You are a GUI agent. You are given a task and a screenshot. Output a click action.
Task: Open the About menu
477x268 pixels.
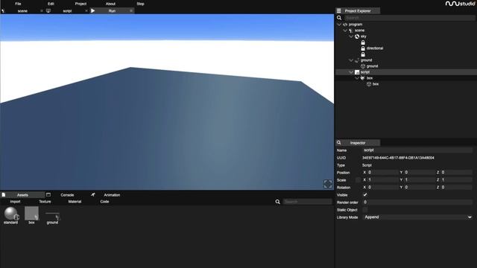(110, 4)
